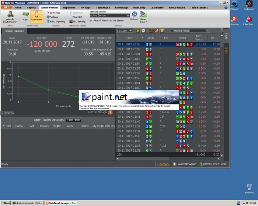The height and width of the screenshot is (206, 258).
Task: Click the HoldemManager2 status bar item
Action: tap(184, 164)
